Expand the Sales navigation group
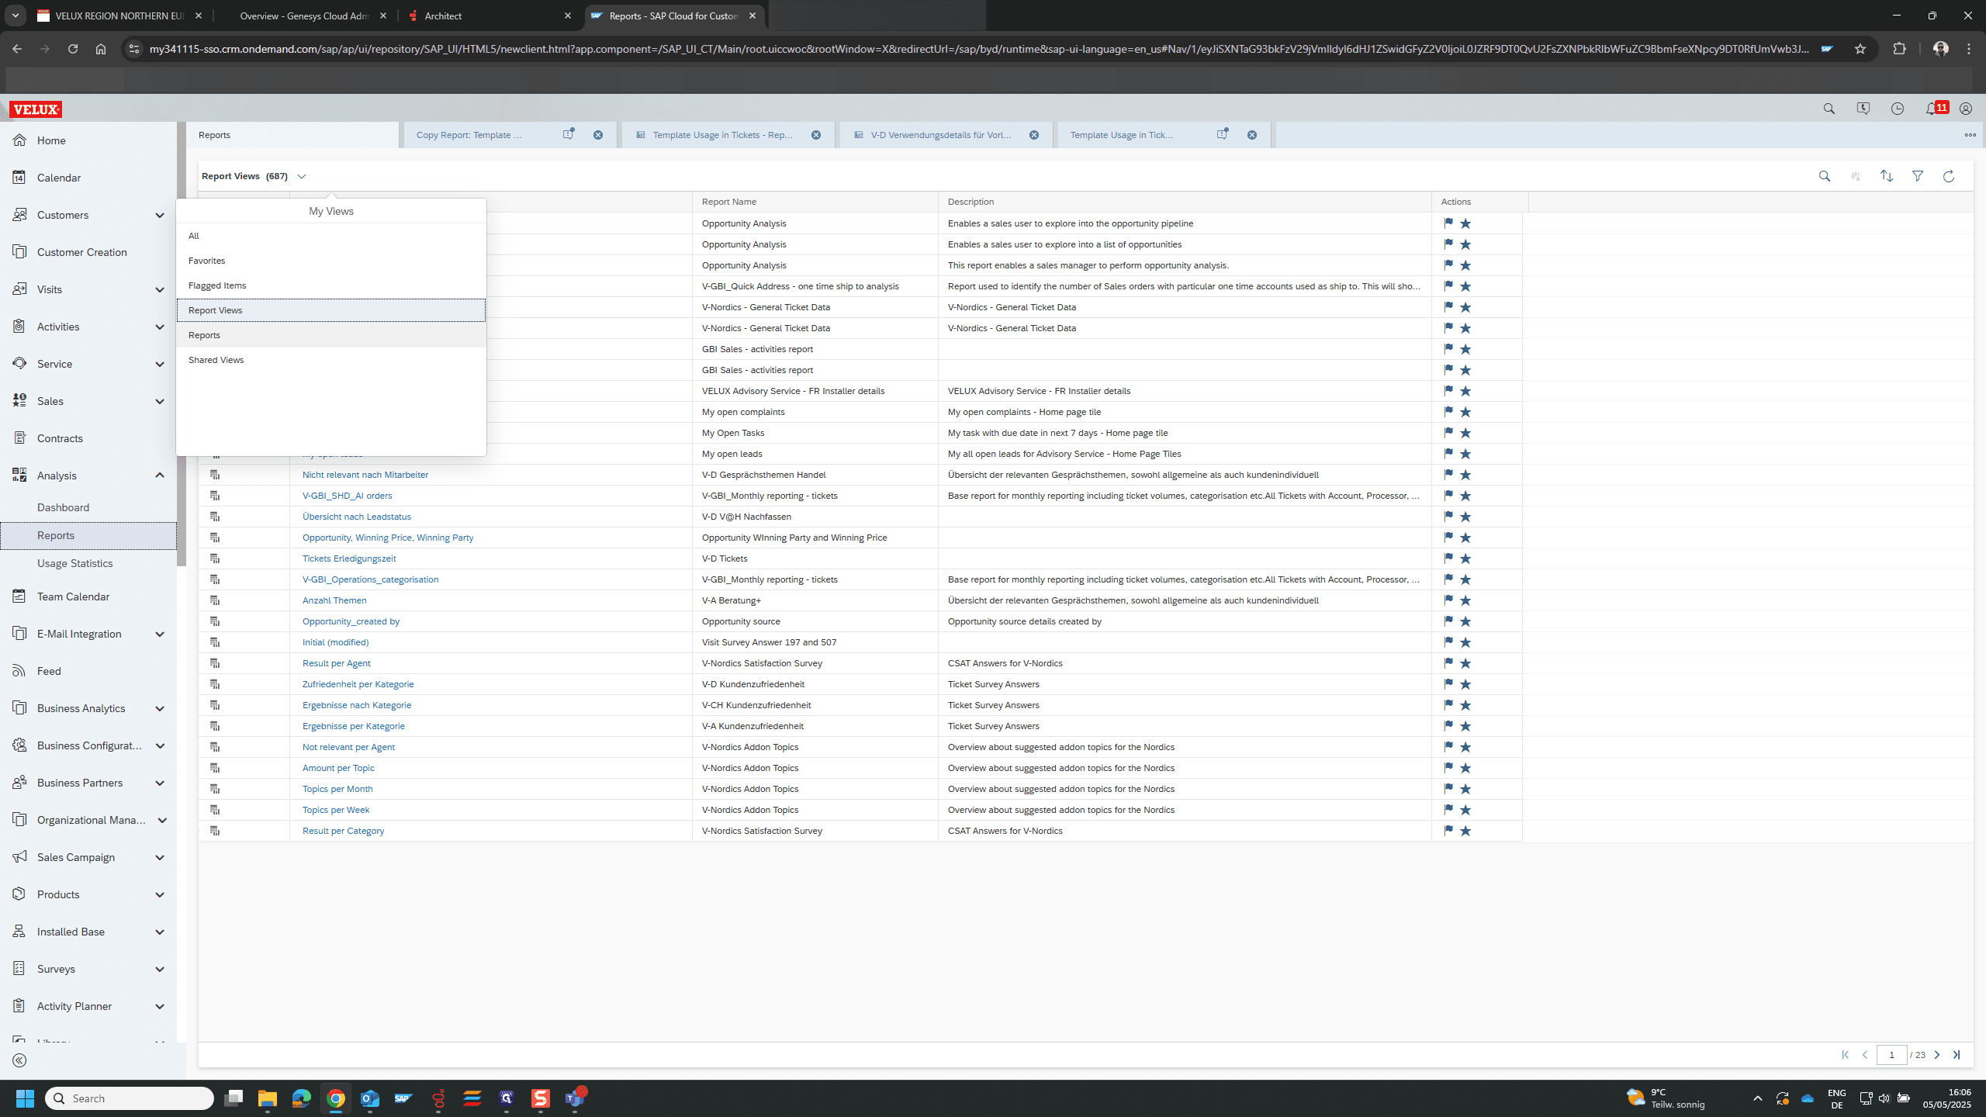Screen dimensions: 1986x1117 [160, 402]
